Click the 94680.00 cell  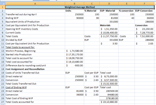(109, 95)
